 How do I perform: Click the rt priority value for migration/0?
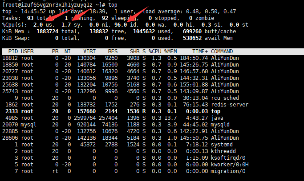pos(55,171)
